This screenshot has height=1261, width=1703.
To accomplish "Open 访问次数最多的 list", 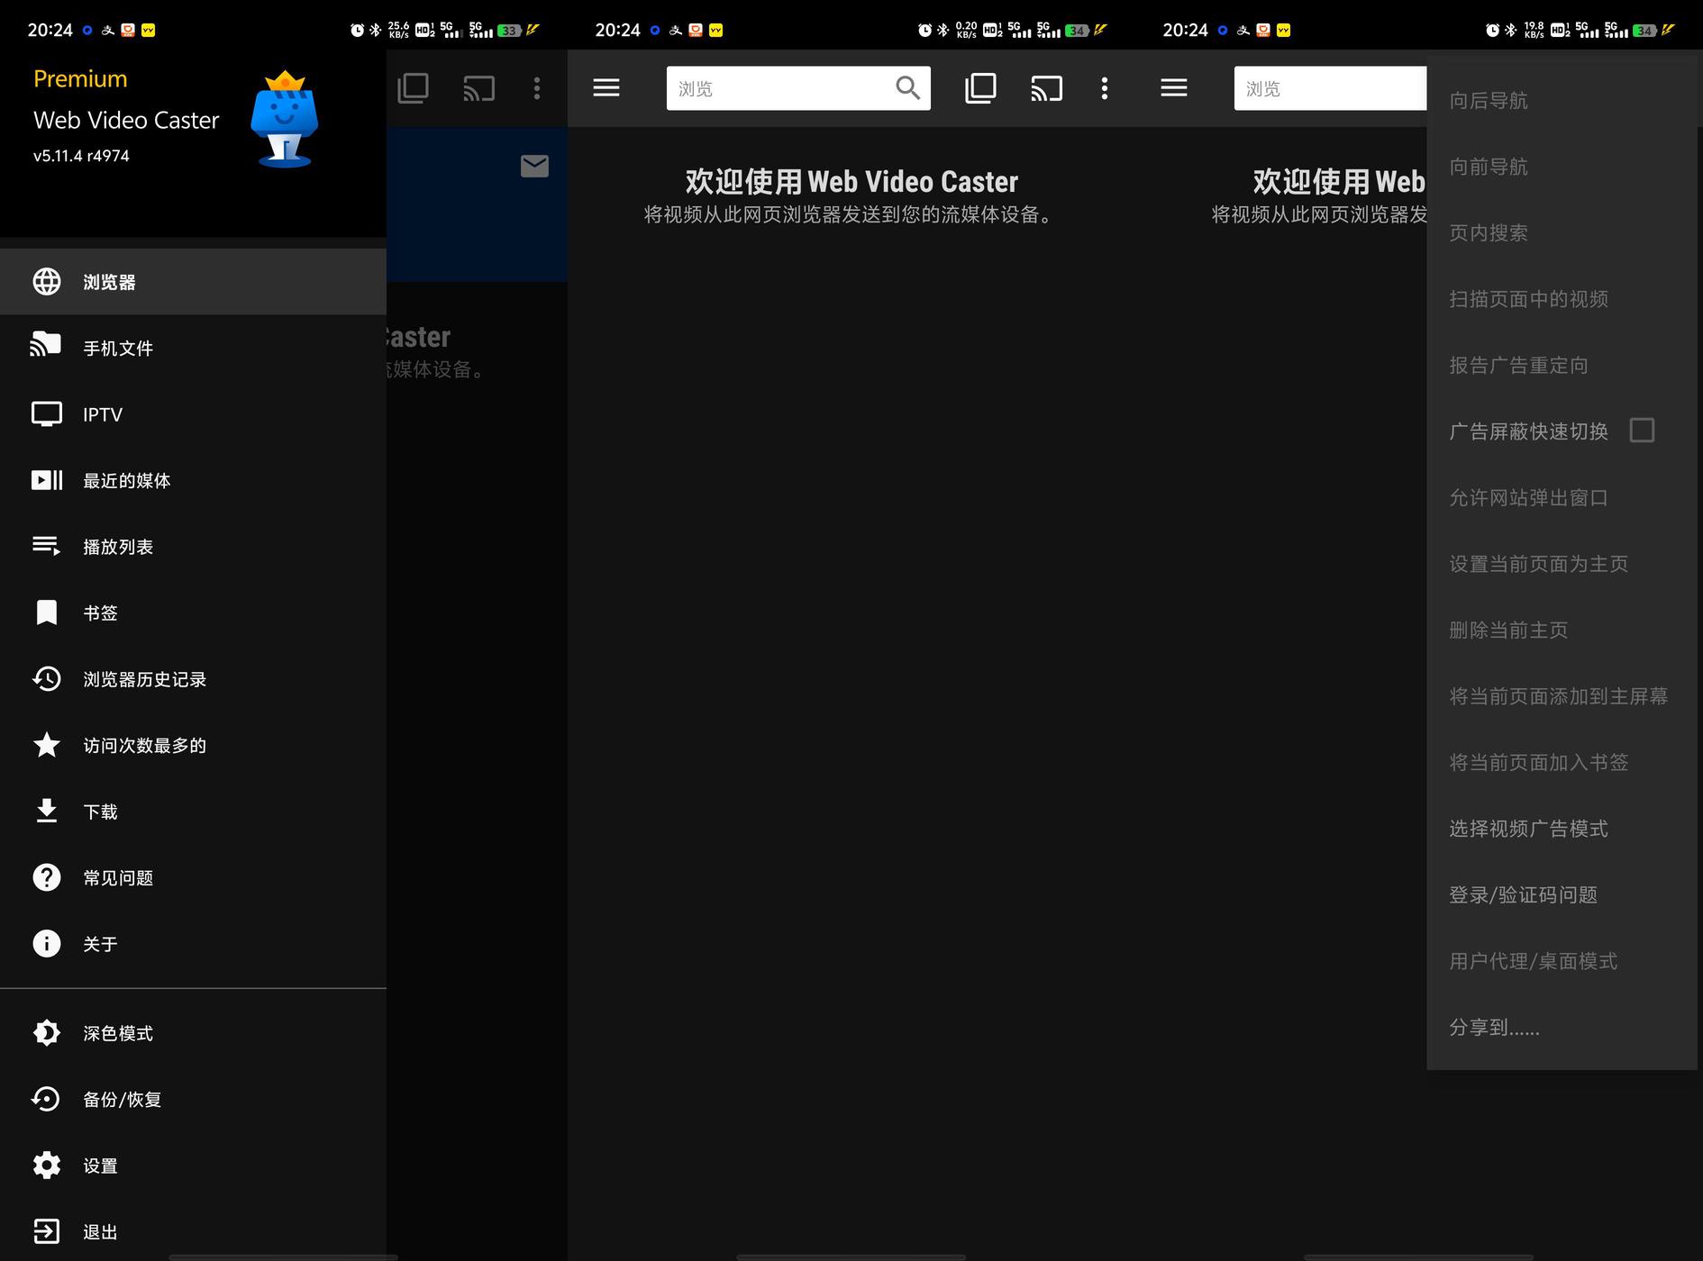I will (x=193, y=745).
